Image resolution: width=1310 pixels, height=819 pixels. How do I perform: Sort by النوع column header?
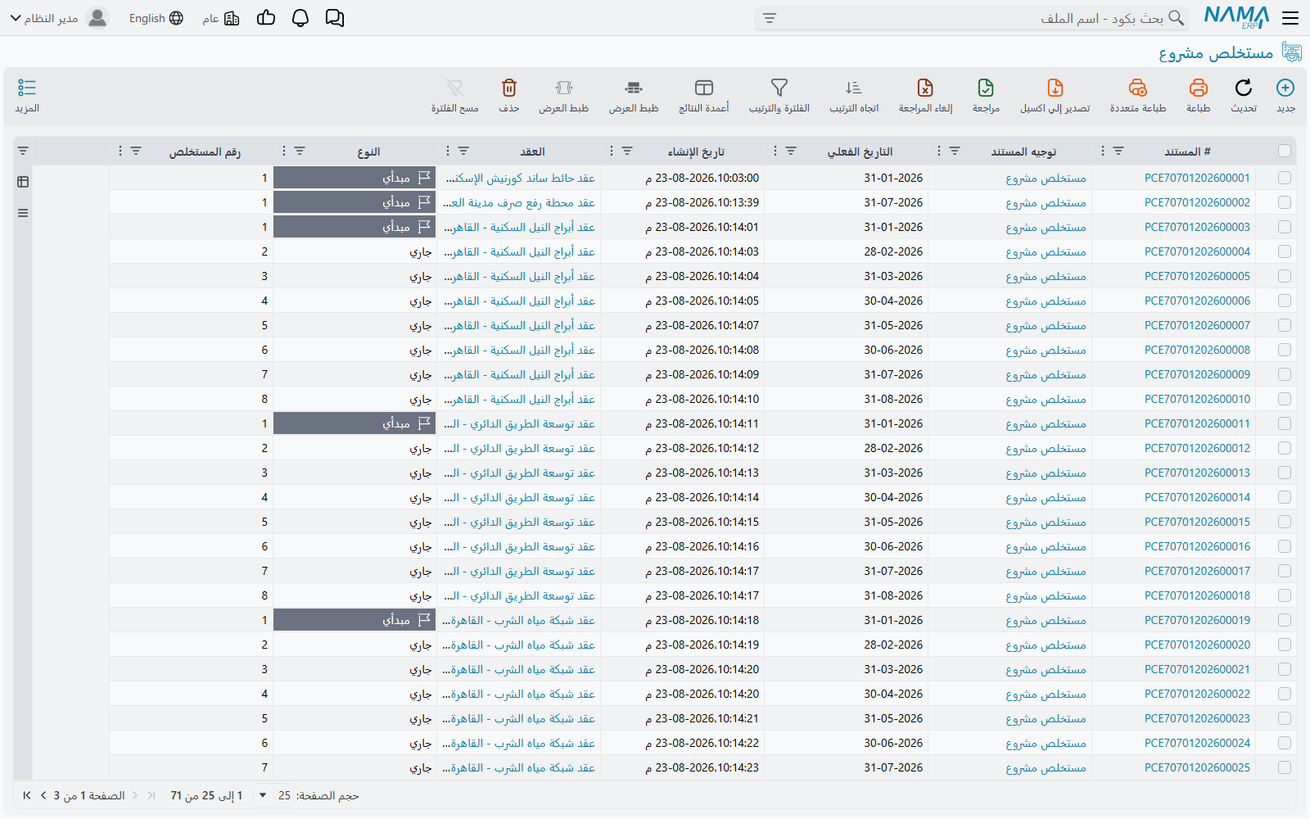[x=368, y=152]
